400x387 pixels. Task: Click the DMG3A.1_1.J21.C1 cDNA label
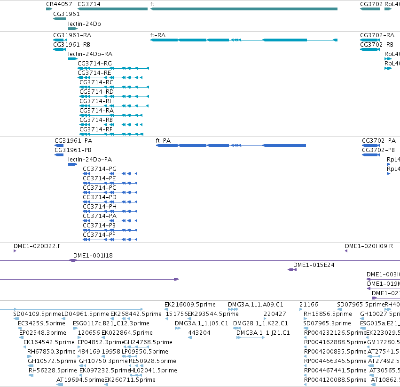click(263, 333)
